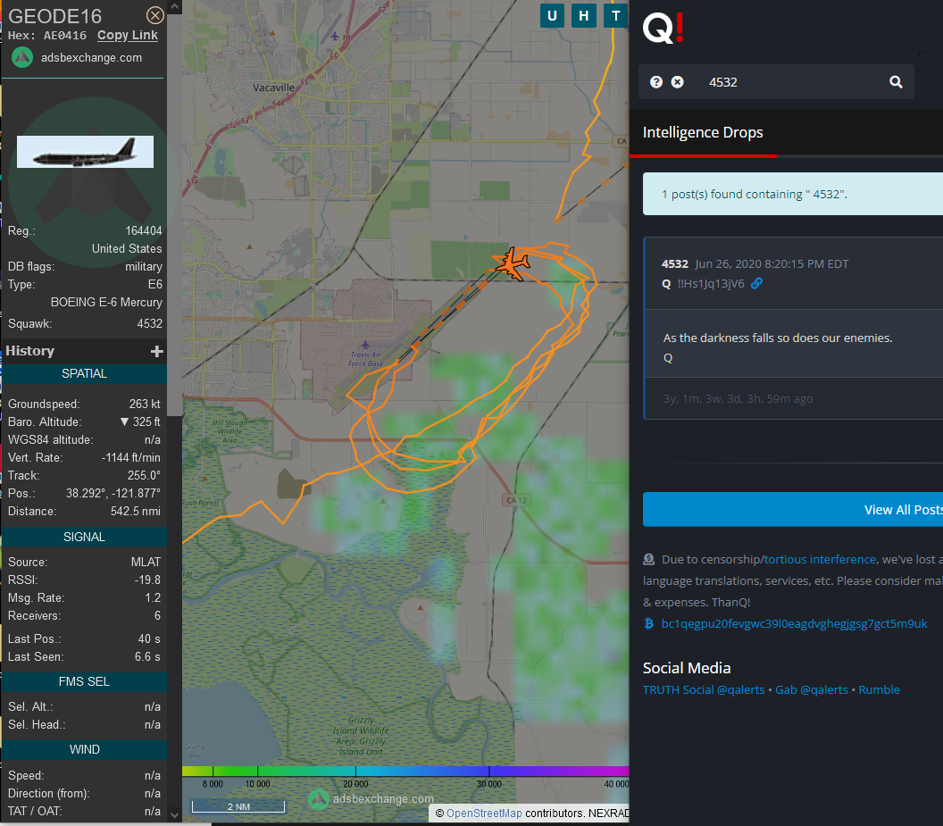Click the bitcoin wallet address link
The image size is (943, 826).
(x=794, y=624)
